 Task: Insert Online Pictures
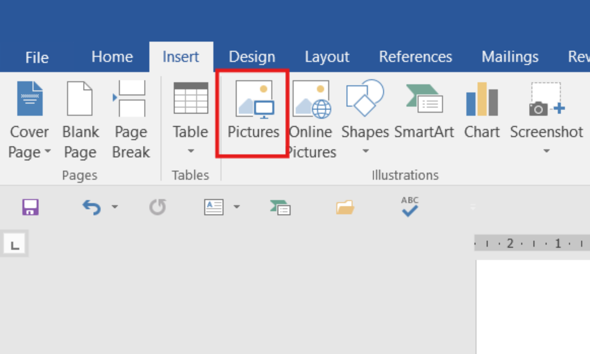tap(312, 100)
